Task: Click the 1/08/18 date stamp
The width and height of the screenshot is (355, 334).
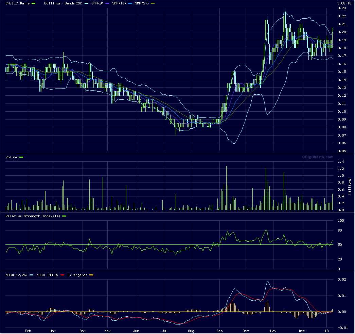Action: pyautogui.click(x=343, y=3)
